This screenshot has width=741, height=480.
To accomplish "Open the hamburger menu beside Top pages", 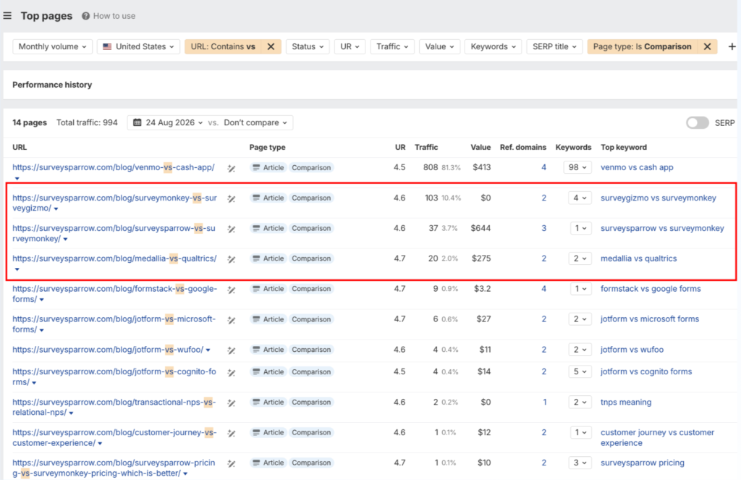I will click(7, 16).
